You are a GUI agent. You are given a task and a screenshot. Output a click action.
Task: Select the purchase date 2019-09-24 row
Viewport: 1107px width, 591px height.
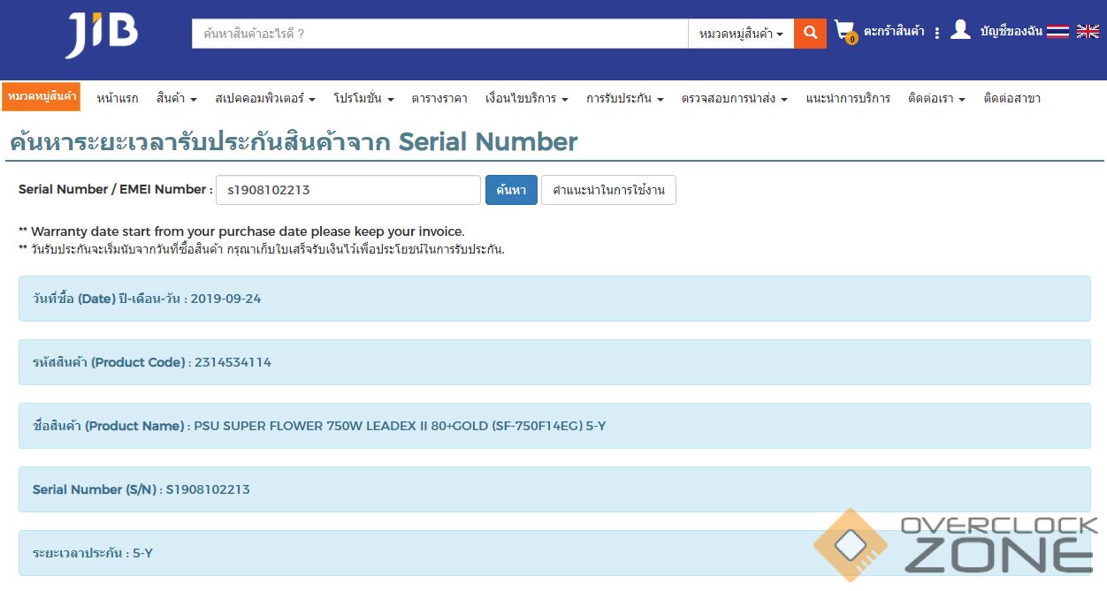point(554,299)
